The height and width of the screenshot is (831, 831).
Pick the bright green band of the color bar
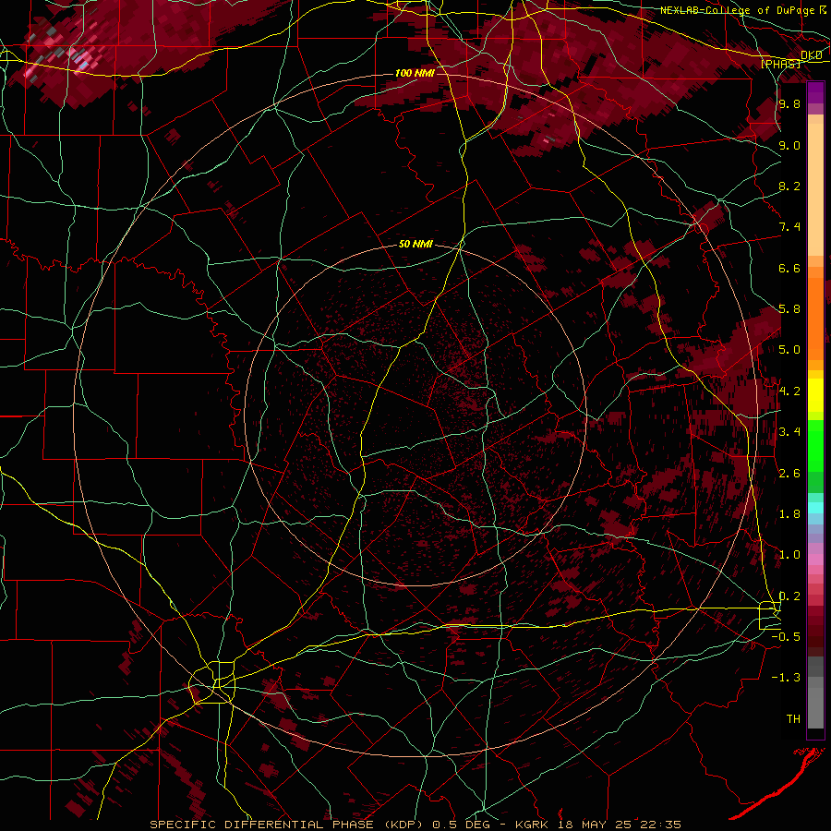(815, 444)
